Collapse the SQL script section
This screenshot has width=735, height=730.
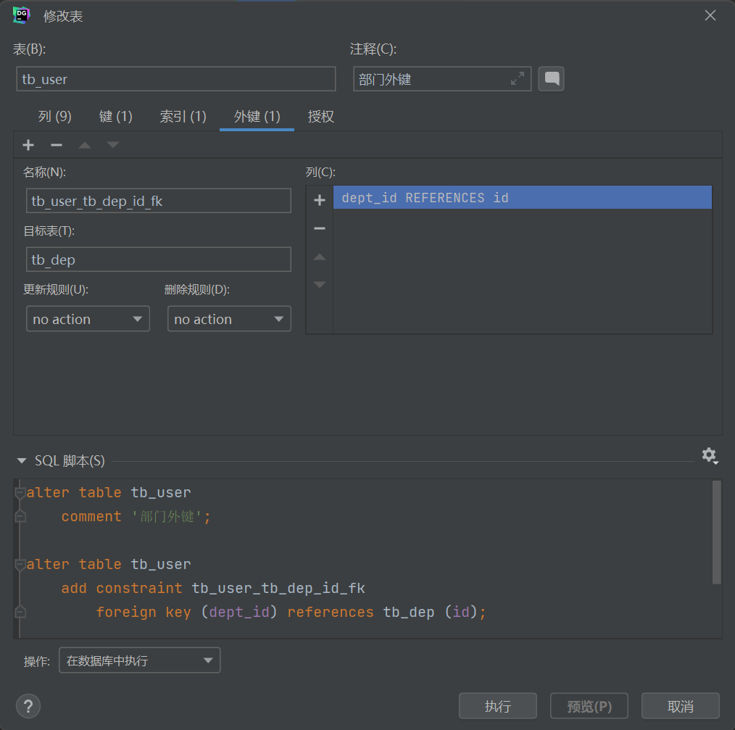pos(22,461)
